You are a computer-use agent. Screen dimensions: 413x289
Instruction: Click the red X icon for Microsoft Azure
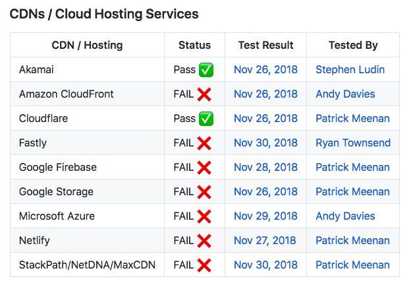tap(204, 216)
